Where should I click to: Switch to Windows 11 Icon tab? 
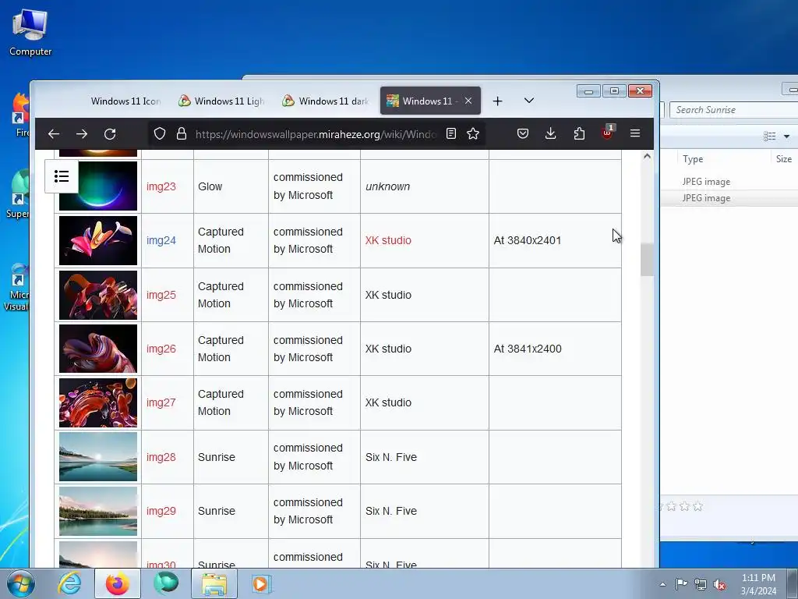[125, 101]
